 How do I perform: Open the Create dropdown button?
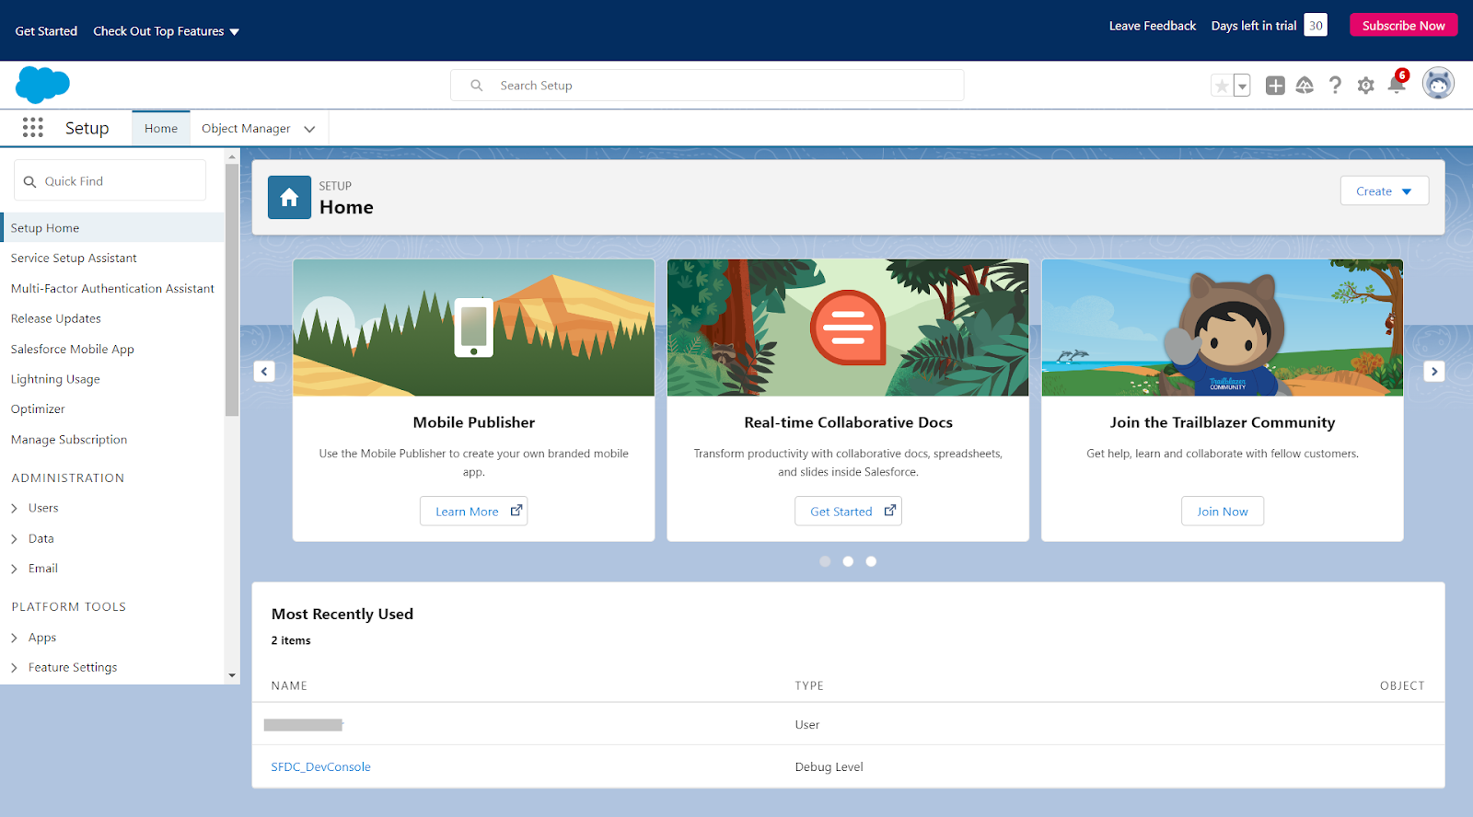click(1384, 191)
